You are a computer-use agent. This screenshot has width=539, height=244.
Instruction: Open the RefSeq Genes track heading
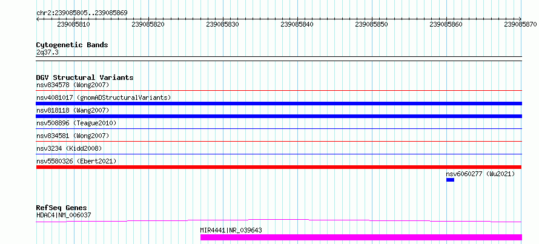(62, 208)
